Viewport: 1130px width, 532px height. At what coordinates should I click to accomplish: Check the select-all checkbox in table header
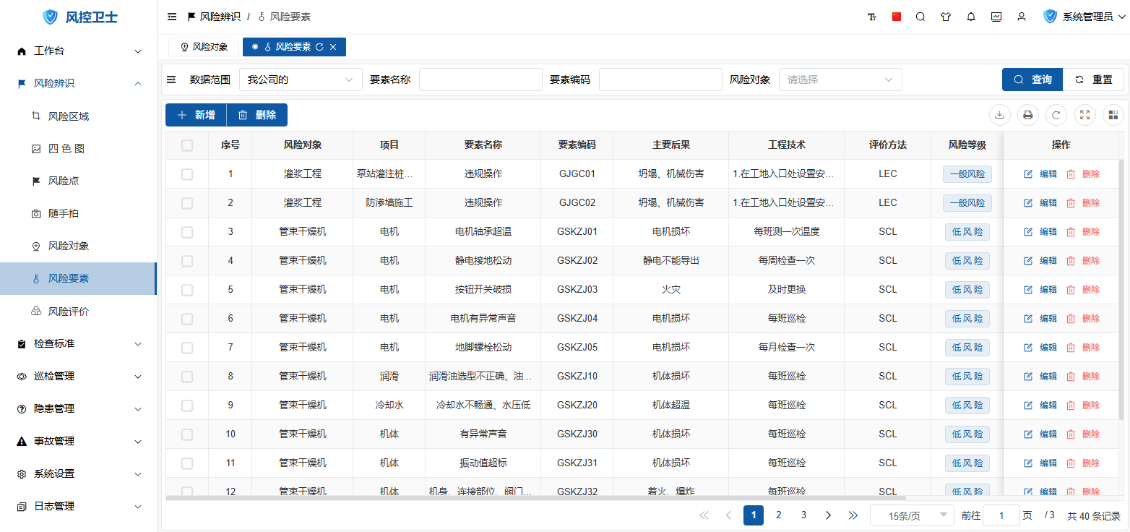pos(187,145)
